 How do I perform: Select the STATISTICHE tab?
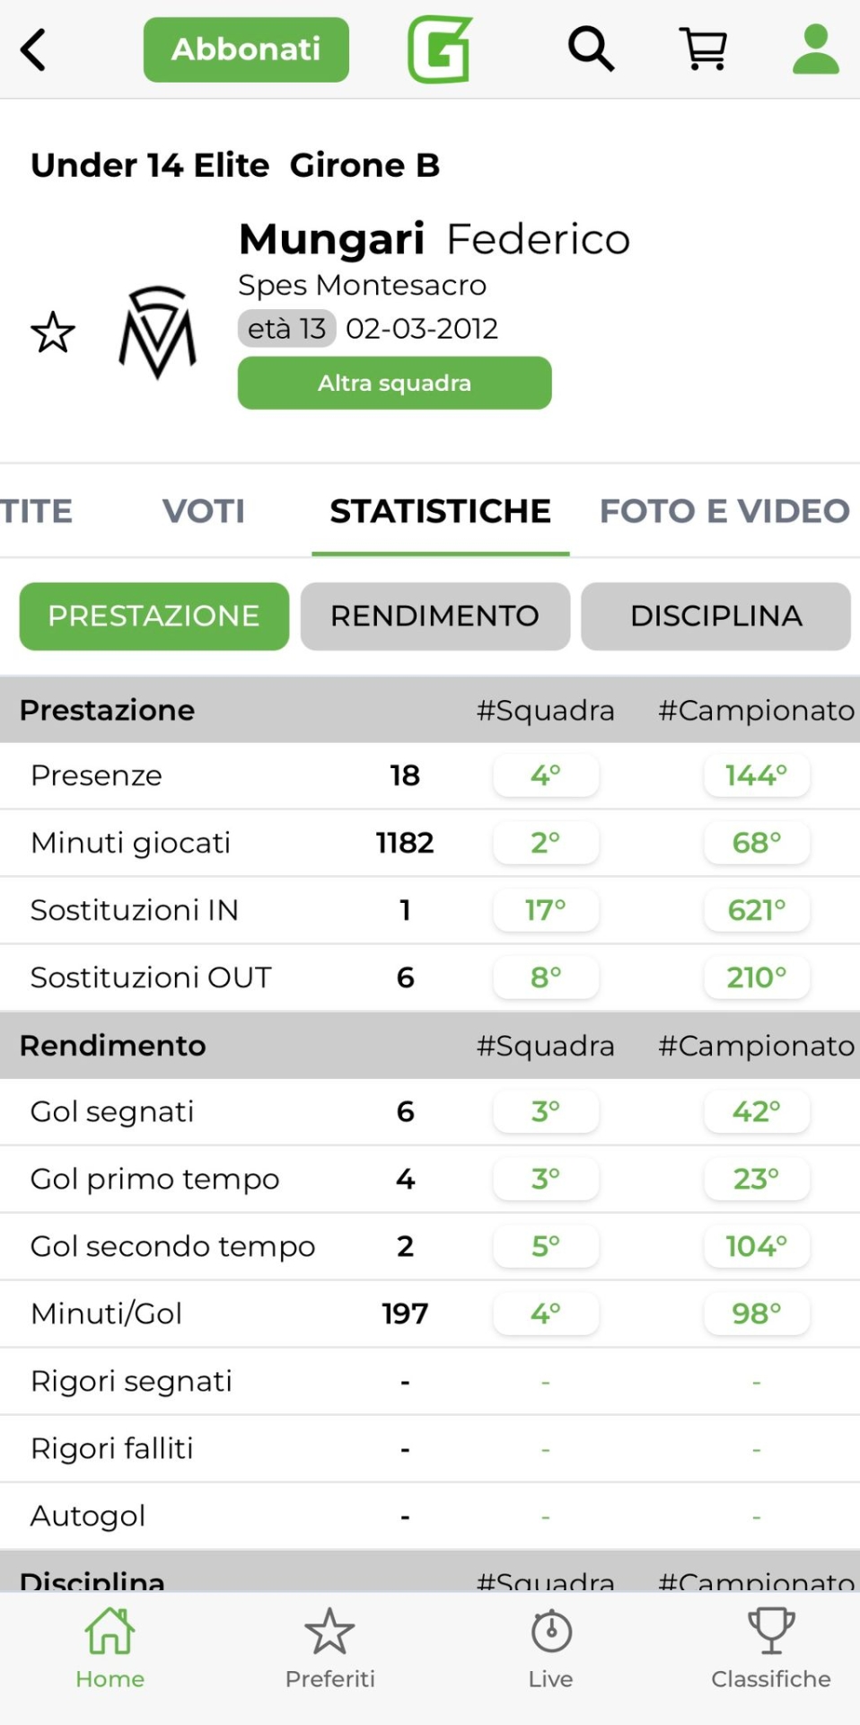coord(440,511)
